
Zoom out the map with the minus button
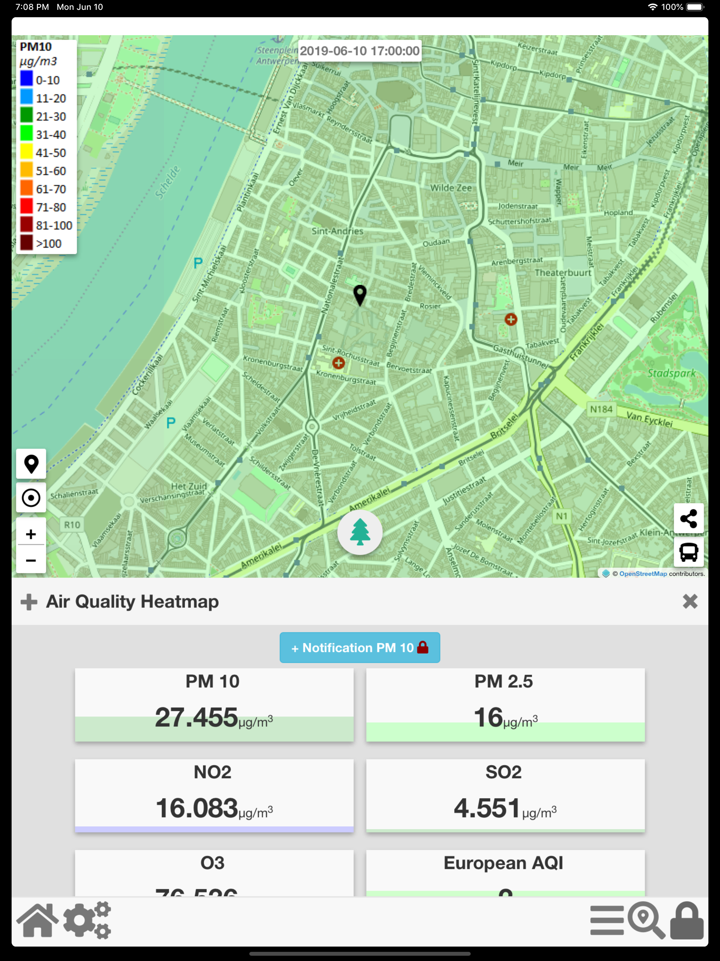pyautogui.click(x=31, y=560)
